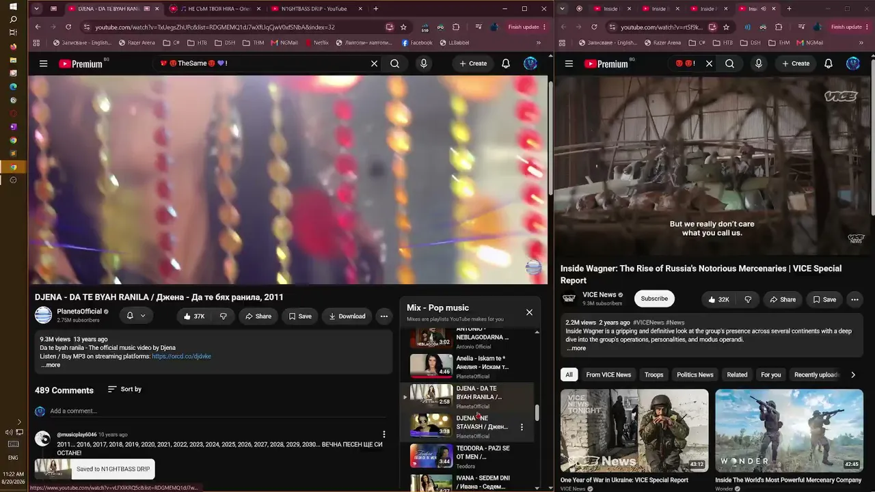875x492 pixels.
Task: Share the Inside Wagner video
Action: [783, 299]
